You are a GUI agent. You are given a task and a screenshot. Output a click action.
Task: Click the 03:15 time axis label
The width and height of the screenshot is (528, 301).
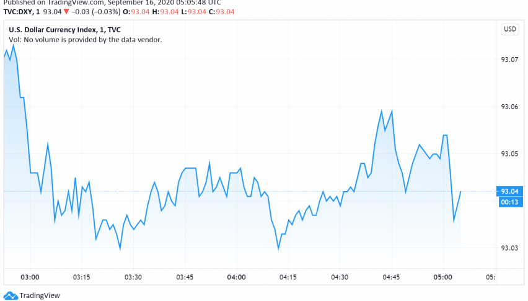pos(81,277)
